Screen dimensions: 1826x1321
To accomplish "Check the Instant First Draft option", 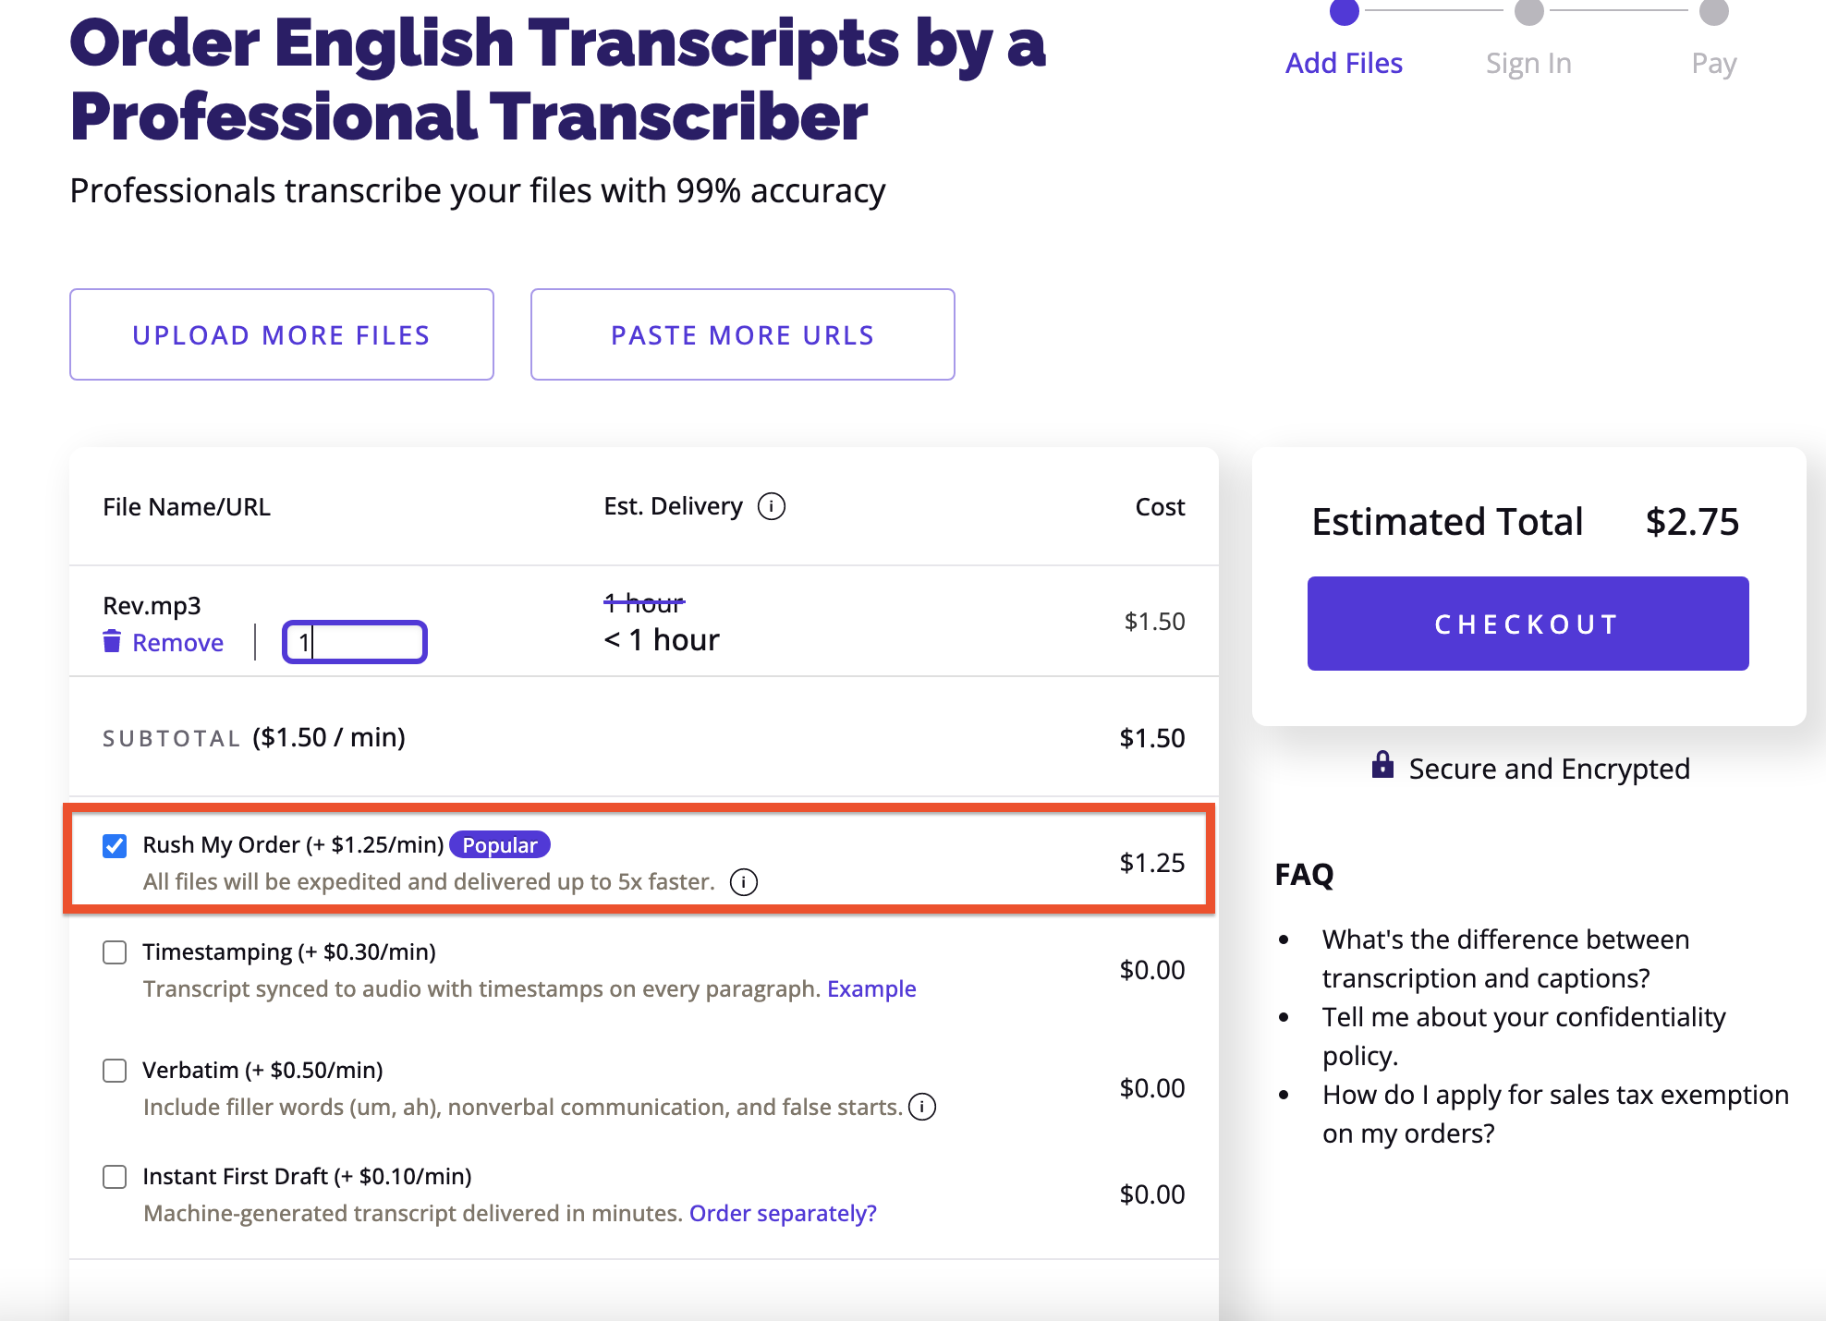I will (115, 1177).
